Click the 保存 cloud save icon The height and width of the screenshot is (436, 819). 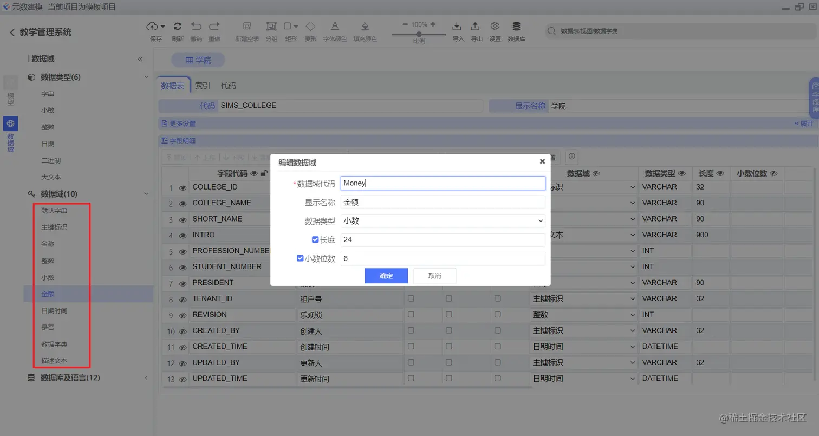click(152, 26)
